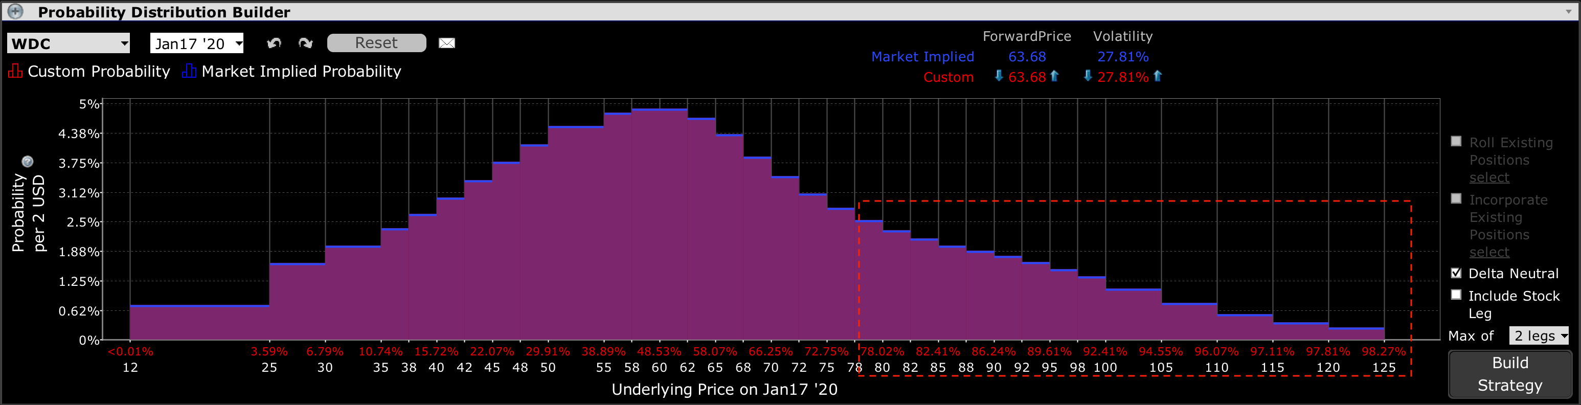This screenshot has width=1581, height=405.
Task: Click the redo arrow icon
Action: pyautogui.click(x=305, y=43)
